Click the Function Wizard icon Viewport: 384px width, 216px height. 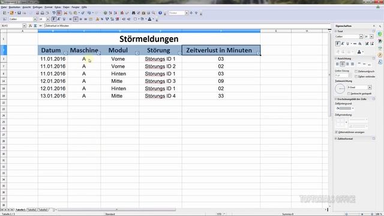point(30,26)
